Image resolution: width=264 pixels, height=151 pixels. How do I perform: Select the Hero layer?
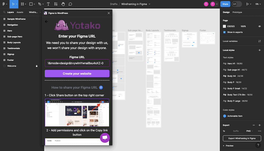point(10,31)
